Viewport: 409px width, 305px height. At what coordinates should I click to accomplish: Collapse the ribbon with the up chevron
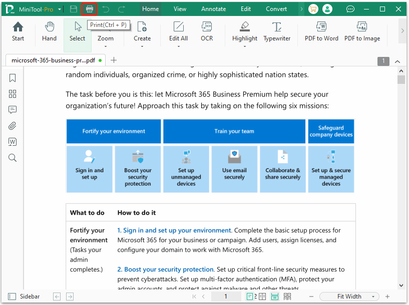pos(397,61)
